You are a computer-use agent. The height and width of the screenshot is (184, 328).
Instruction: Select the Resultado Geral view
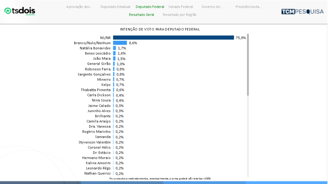(141, 15)
